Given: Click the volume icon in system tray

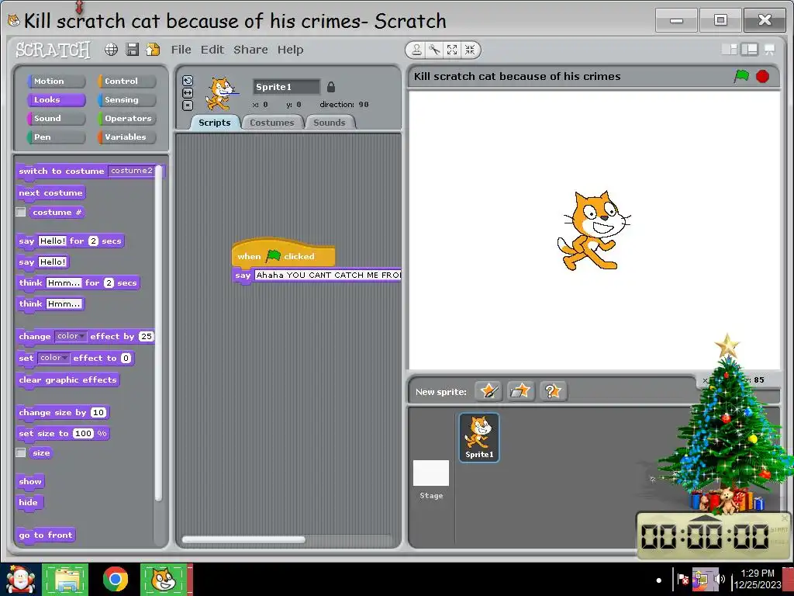Looking at the screenshot, I should coord(719,579).
